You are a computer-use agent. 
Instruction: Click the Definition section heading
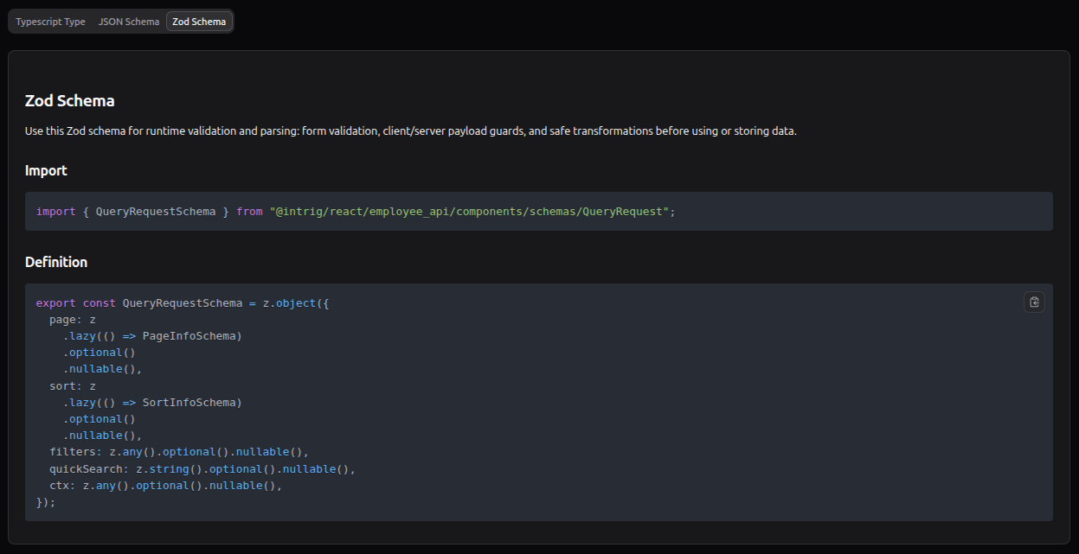pos(56,262)
